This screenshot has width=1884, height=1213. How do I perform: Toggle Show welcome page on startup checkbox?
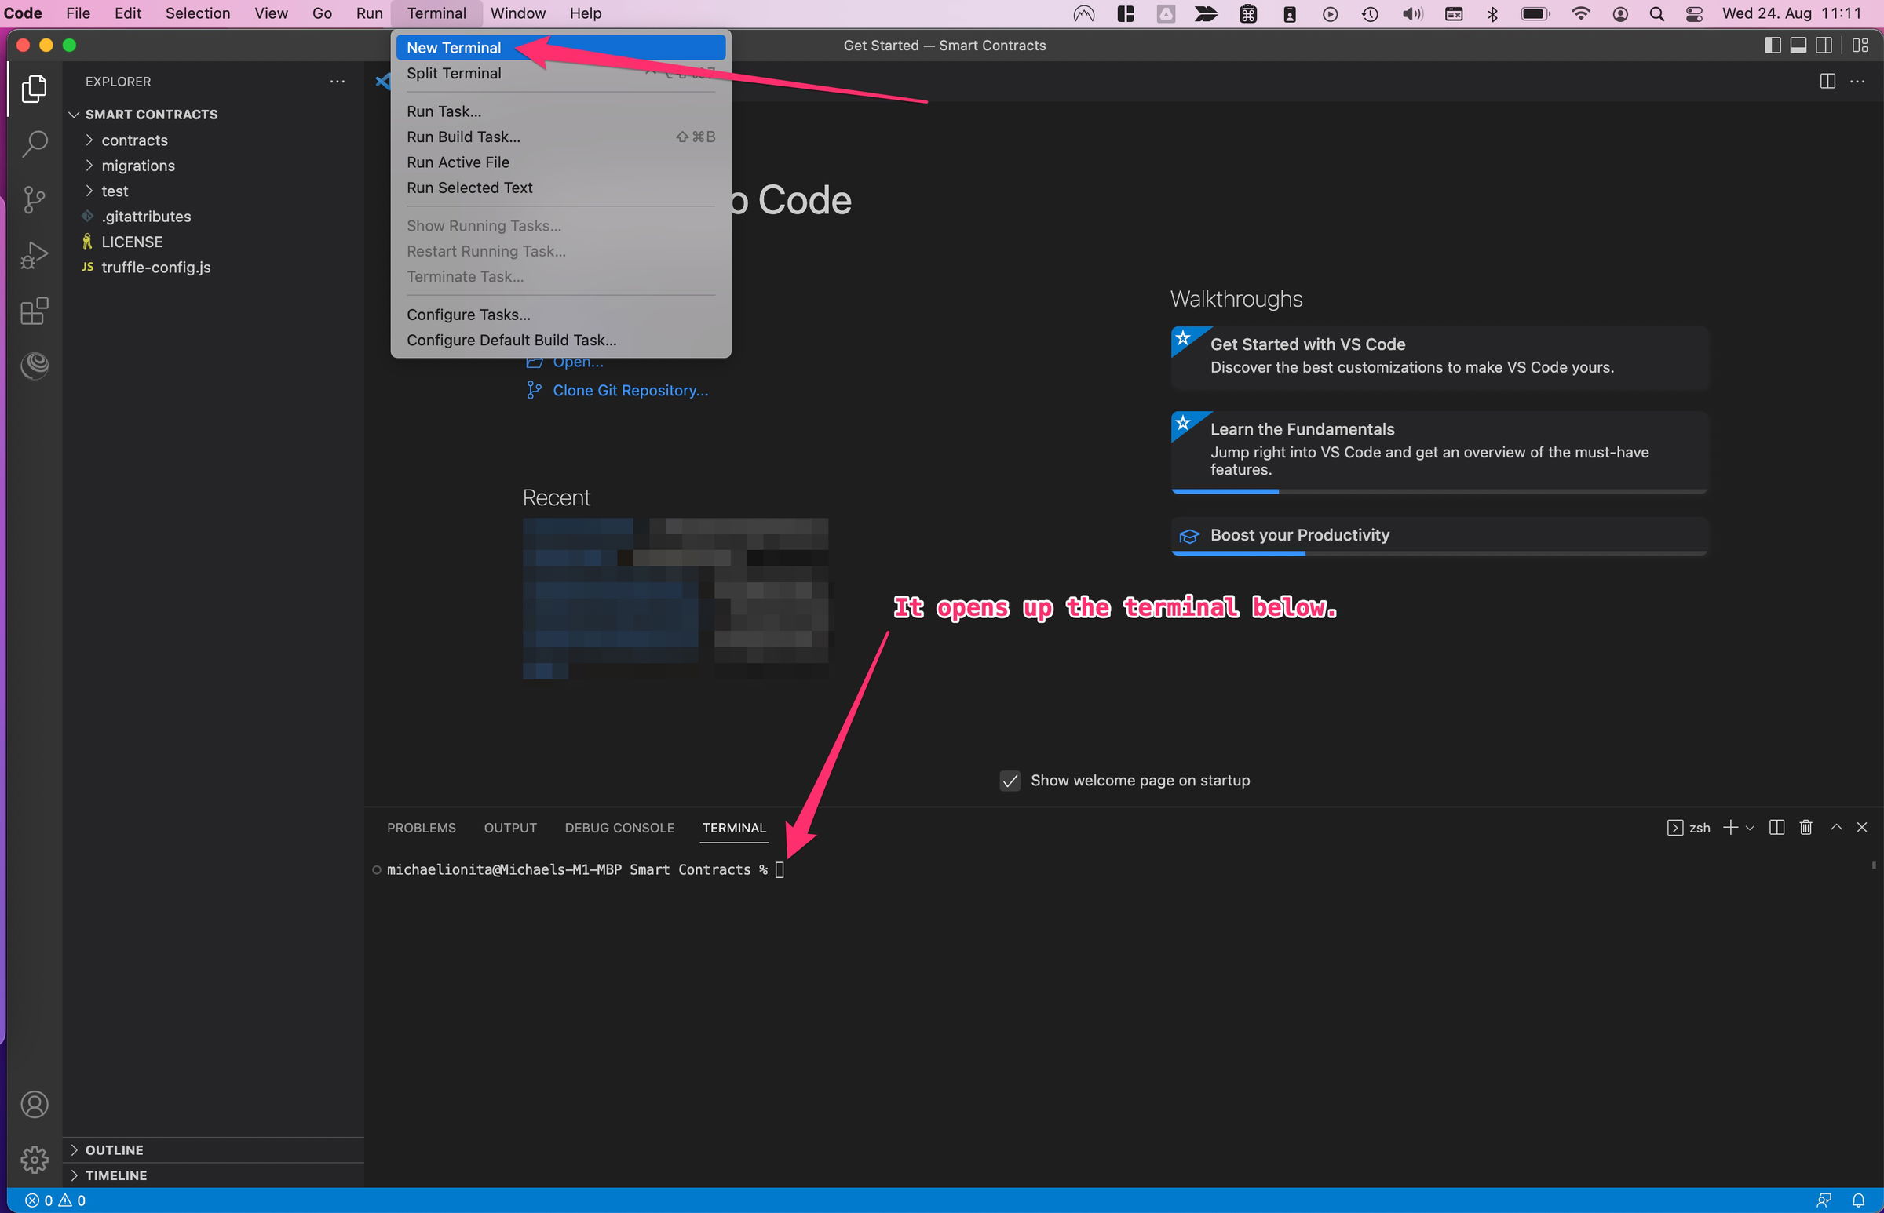click(x=1010, y=781)
